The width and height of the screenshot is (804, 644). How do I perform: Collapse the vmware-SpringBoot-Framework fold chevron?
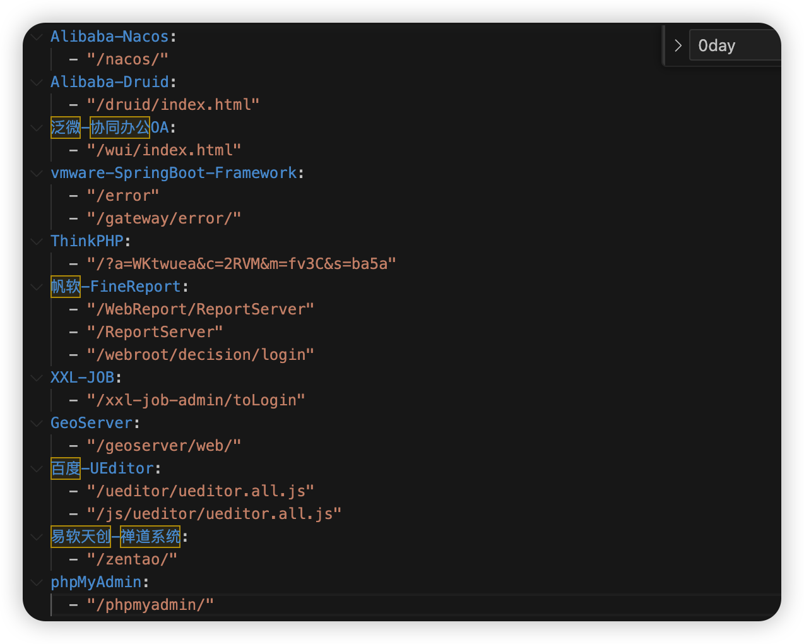37,173
